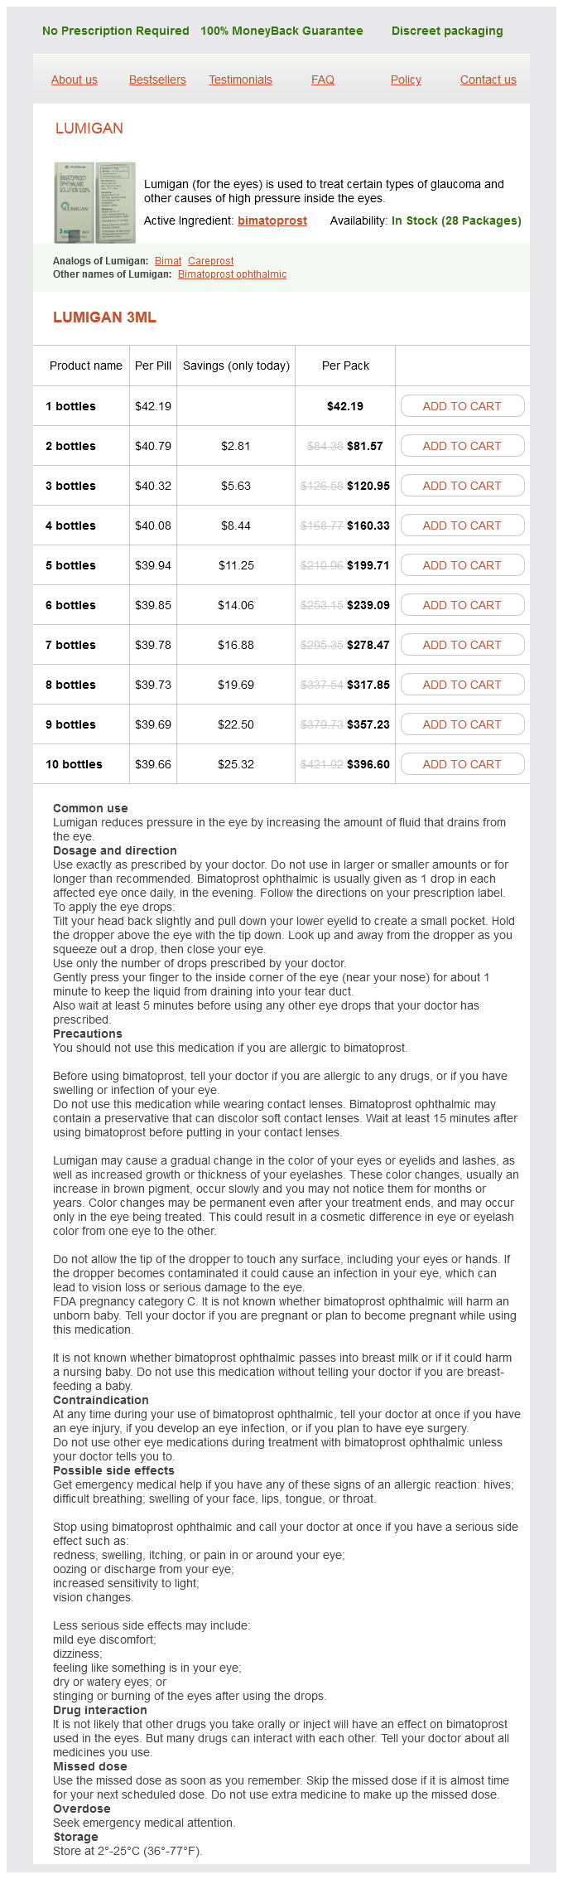The height and width of the screenshot is (1879, 563).
Task: Open the FAQ page
Action: (323, 80)
